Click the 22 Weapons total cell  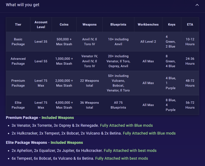pos(89,83)
